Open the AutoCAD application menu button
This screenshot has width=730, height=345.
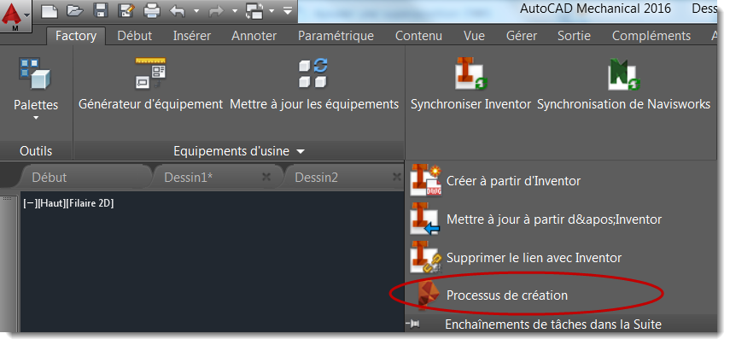[x=15, y=15]
